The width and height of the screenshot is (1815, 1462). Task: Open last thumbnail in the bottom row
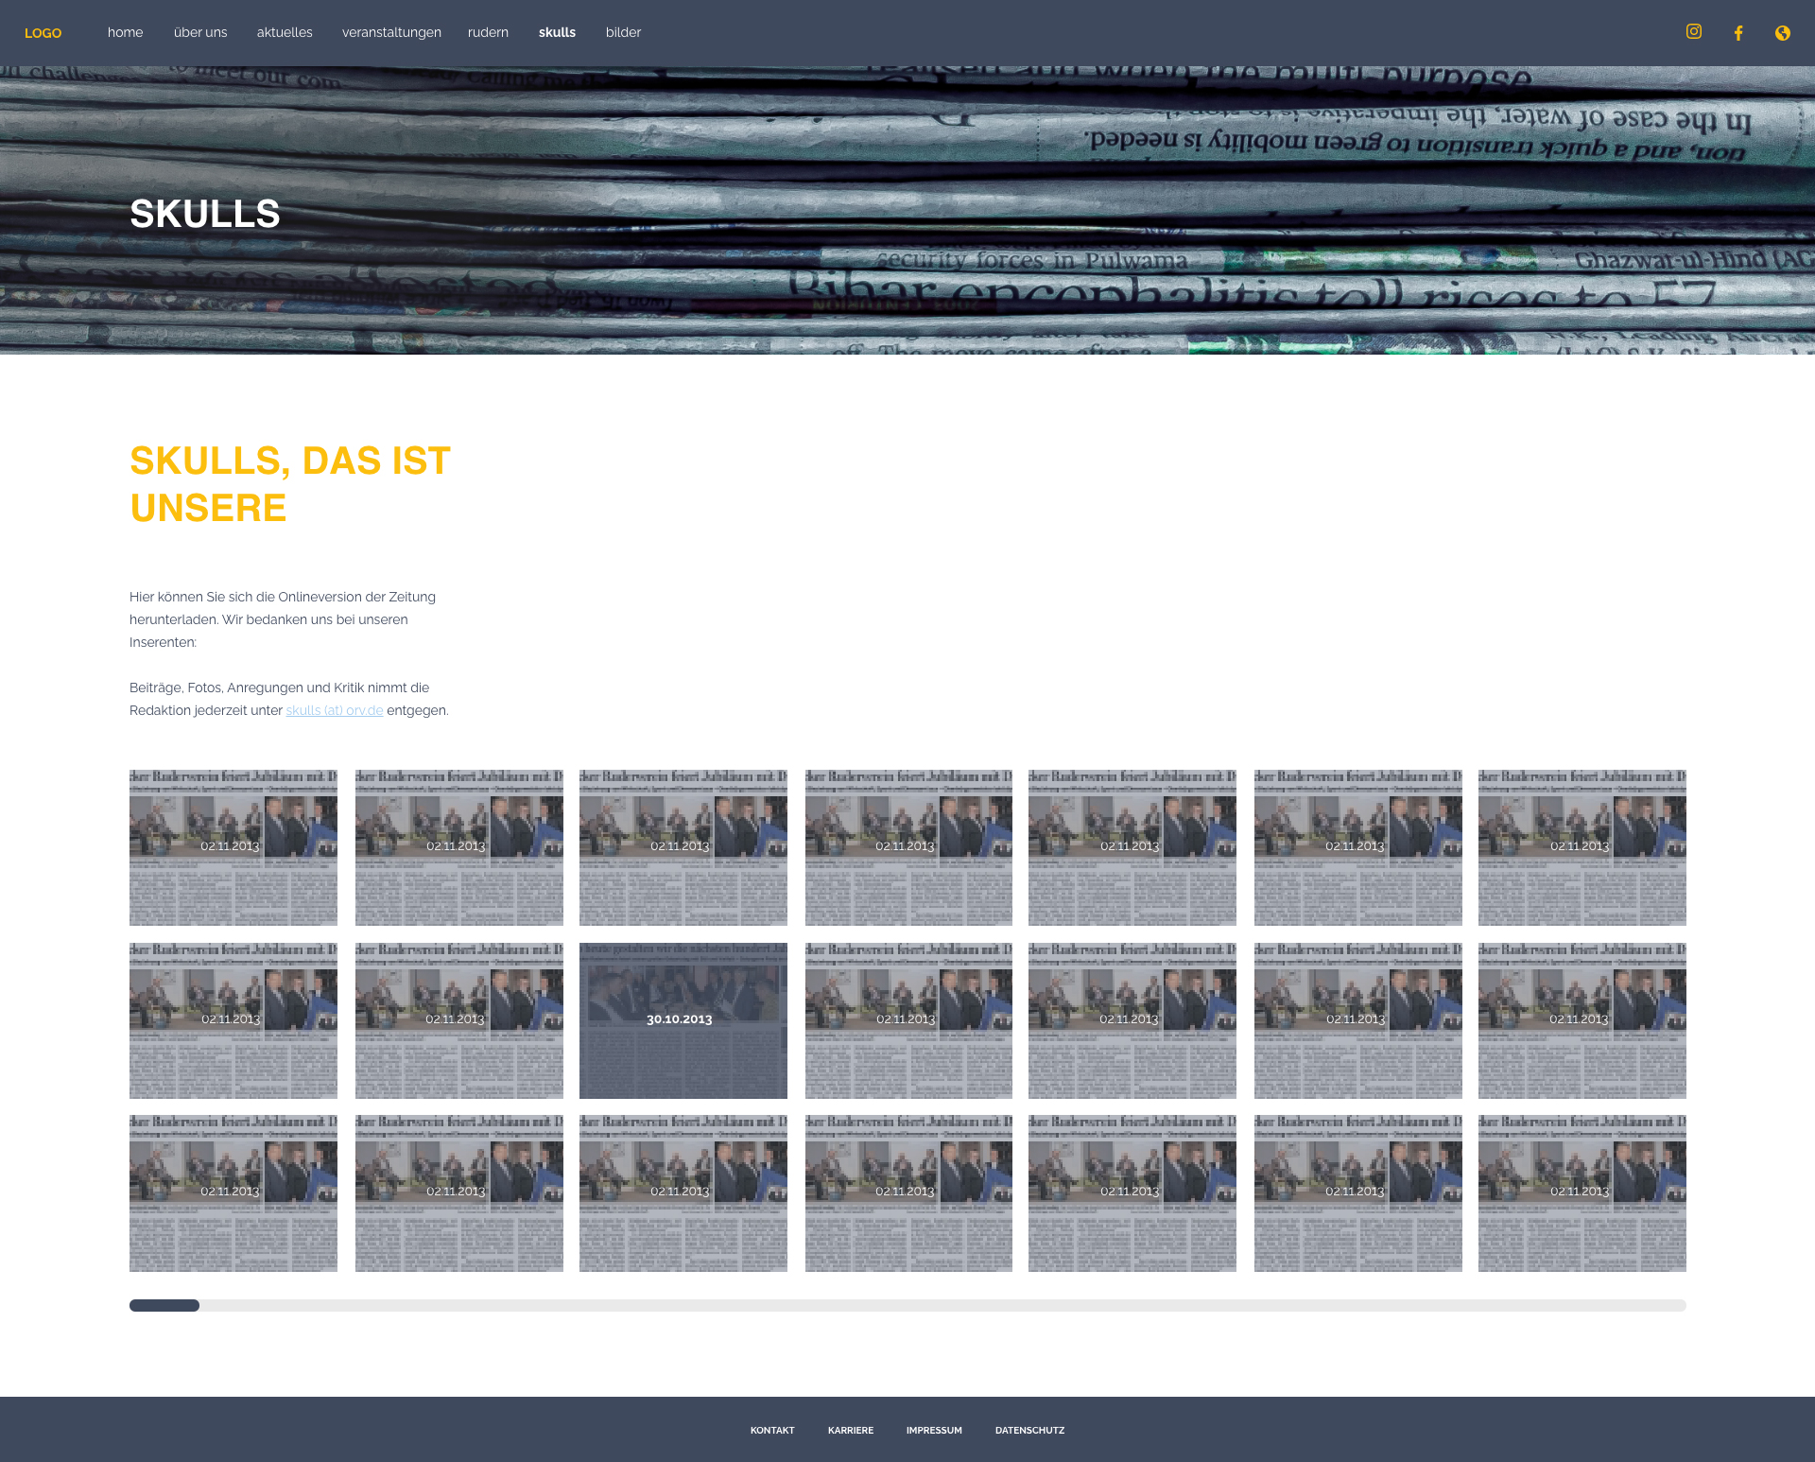tap(1582, 1192)
